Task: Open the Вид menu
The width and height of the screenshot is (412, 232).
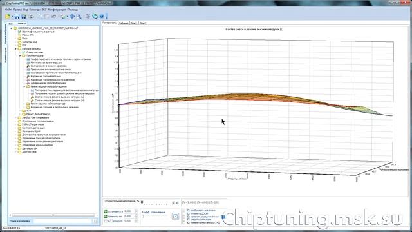Action: coord(26,10)
